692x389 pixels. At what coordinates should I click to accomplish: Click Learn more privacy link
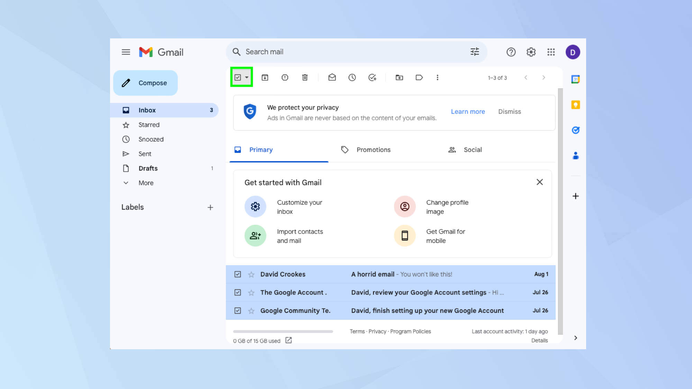click(x=468, y=111)
